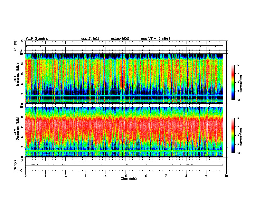The image size is (255, 197).
Task: Click the "-5" tick label of the ch.3(V) axis
Action: (22, 170)
